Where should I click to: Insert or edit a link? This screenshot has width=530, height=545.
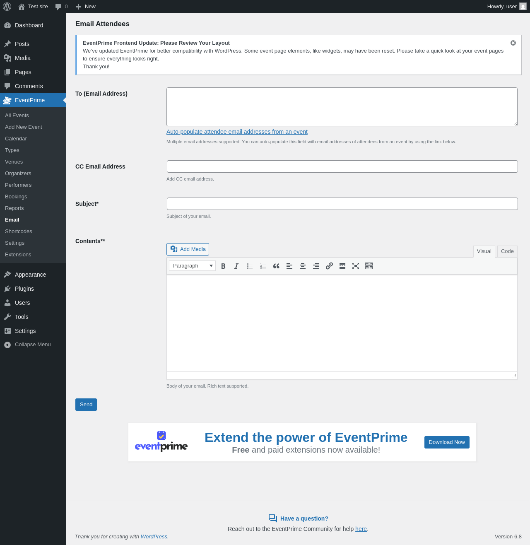pyautogui.click(x=329, y=266)
